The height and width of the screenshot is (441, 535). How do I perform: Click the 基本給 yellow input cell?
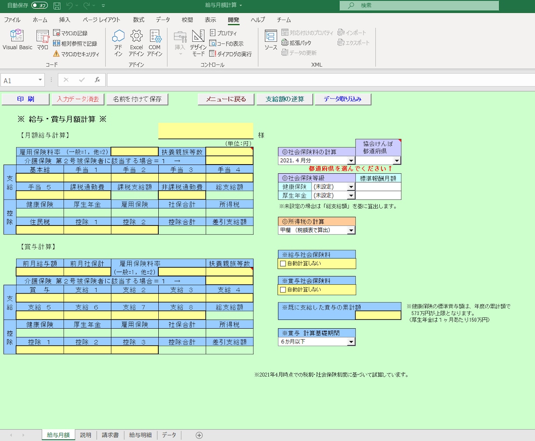click(x=40, y=178)
